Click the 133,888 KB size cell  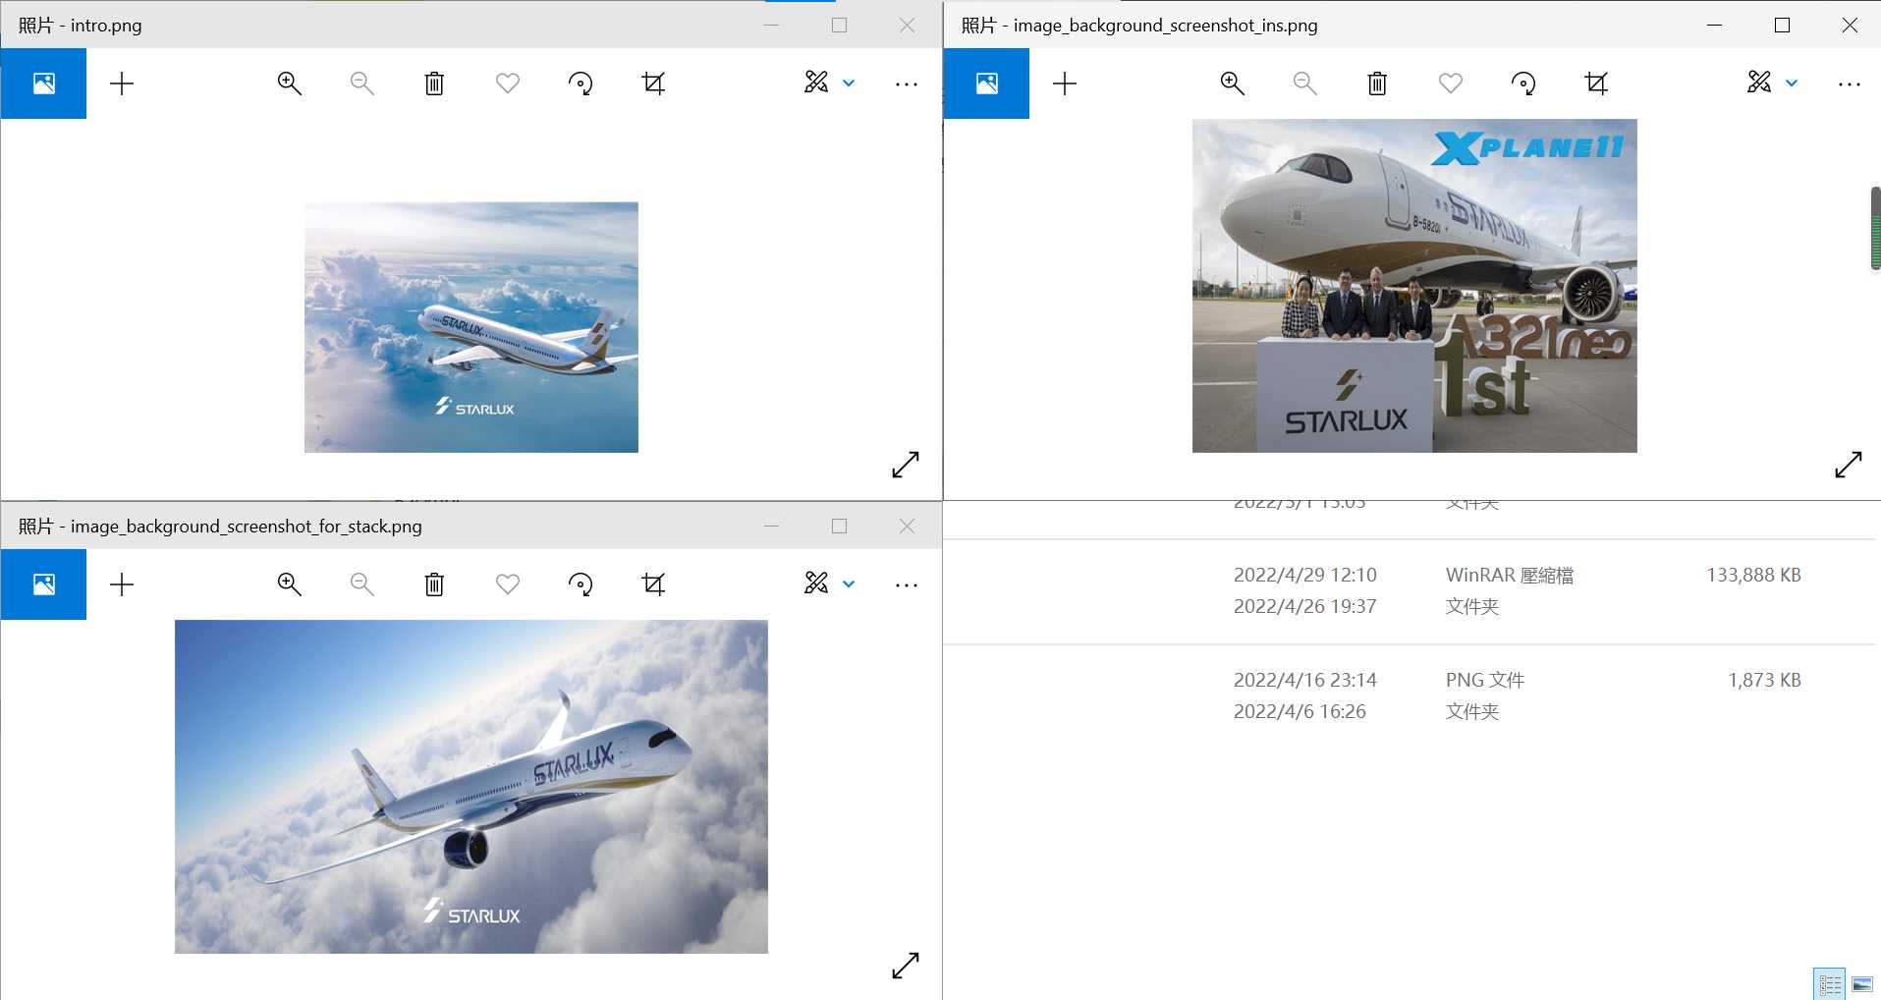pos(1753,575)
